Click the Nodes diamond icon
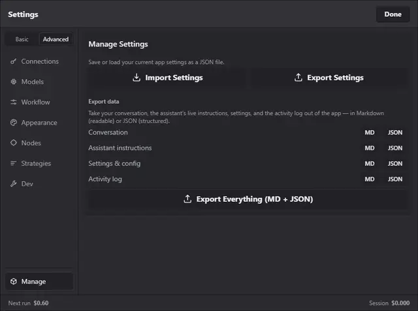Screen dimensions: 418x311 (13, 142)
